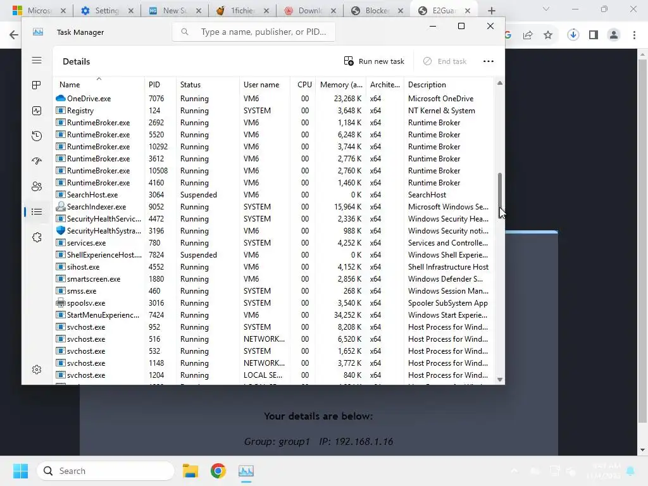
Task: Sort by the PID column header
Action: pyautogui.click(x=160, y=84)
